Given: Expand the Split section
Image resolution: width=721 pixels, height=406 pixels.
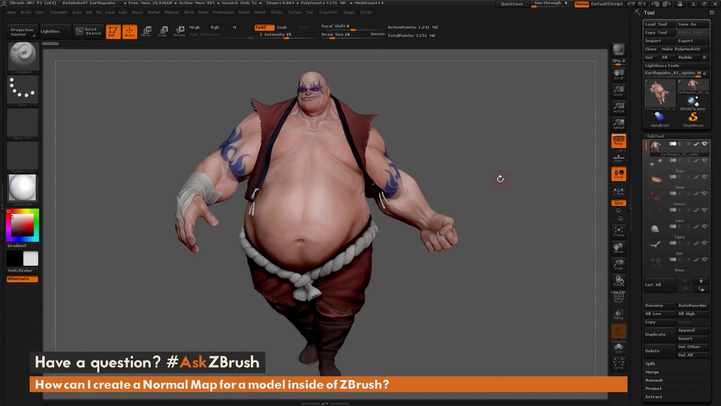Looking at the screenshot, I should click(650, 364).
